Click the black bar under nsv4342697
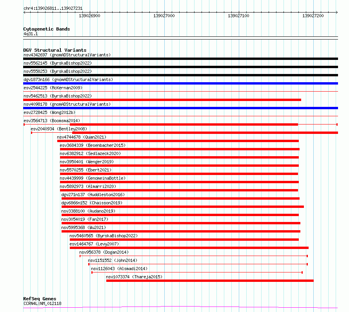 point(180,59)
